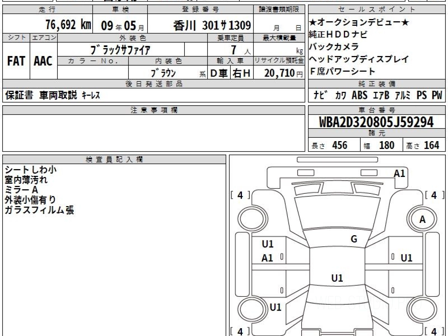Click the 輸入車 header
Image resolution: width=448 pixels, height=336 pixels.
coord(230,61)
